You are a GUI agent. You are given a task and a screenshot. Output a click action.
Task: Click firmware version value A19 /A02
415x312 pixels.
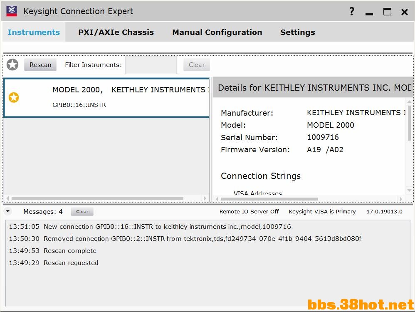tap(325, 150)
